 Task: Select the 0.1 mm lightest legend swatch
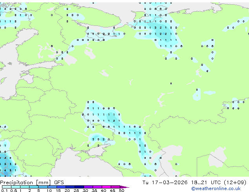click(7, 187)
